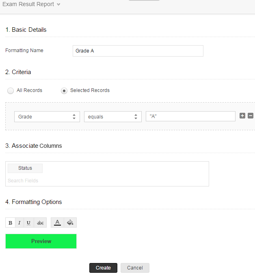Expand the equals operator dropdown
This screenshot has height=274, width=255.
click(x=112, y=116)
